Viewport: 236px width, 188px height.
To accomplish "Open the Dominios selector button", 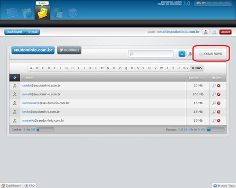I will pos(69,50).
